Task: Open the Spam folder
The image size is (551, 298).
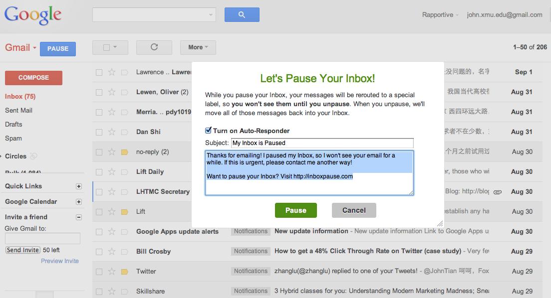Action: click(13, 139)
